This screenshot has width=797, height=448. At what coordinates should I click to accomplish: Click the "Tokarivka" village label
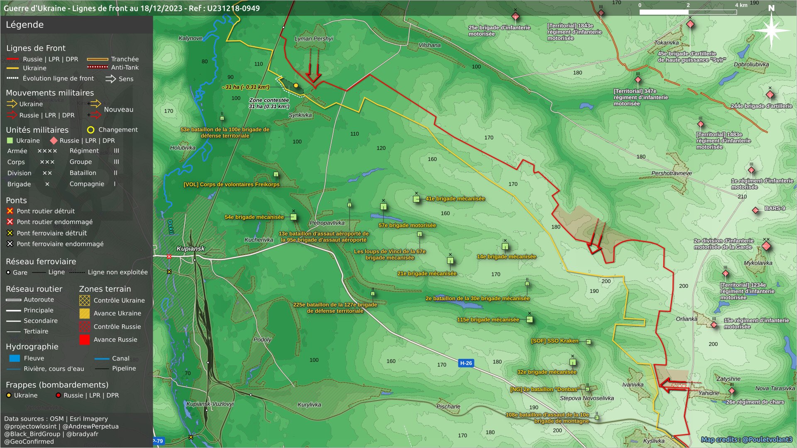(x=667, y=43)
